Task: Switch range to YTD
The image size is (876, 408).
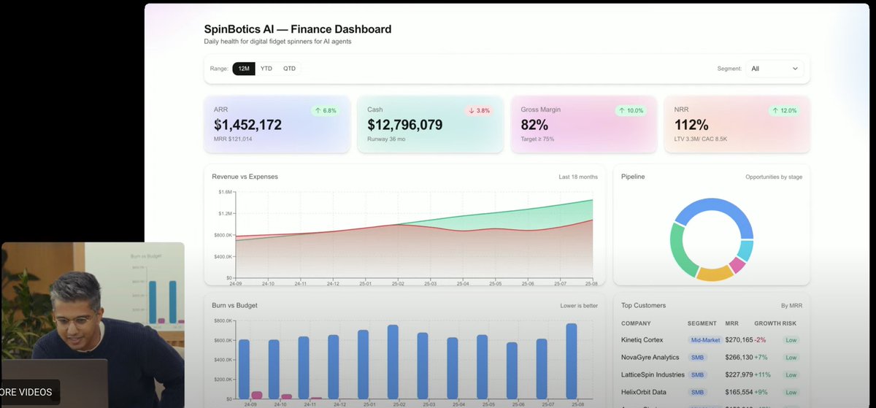Action: click(266, 69)
